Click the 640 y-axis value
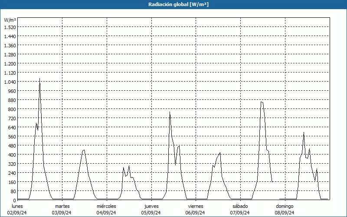Screen dimensions: 347x217 pyautogui.click(x=12, y=128)
